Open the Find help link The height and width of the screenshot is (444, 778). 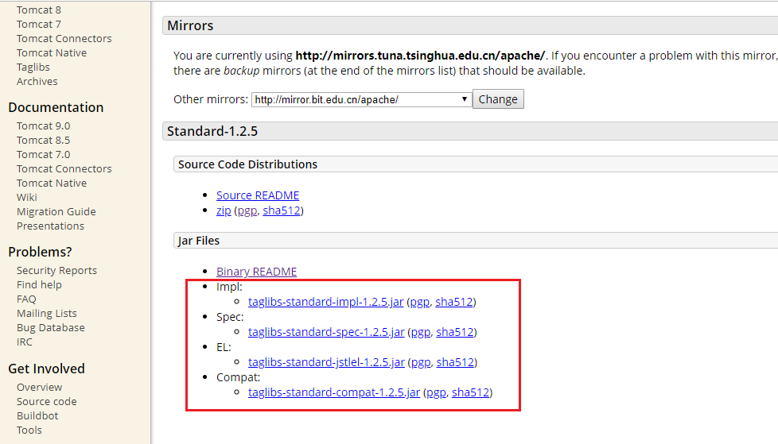[39, 285]
